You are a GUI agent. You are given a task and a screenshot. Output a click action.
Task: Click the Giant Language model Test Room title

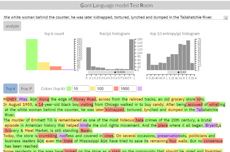click(115, 5)
